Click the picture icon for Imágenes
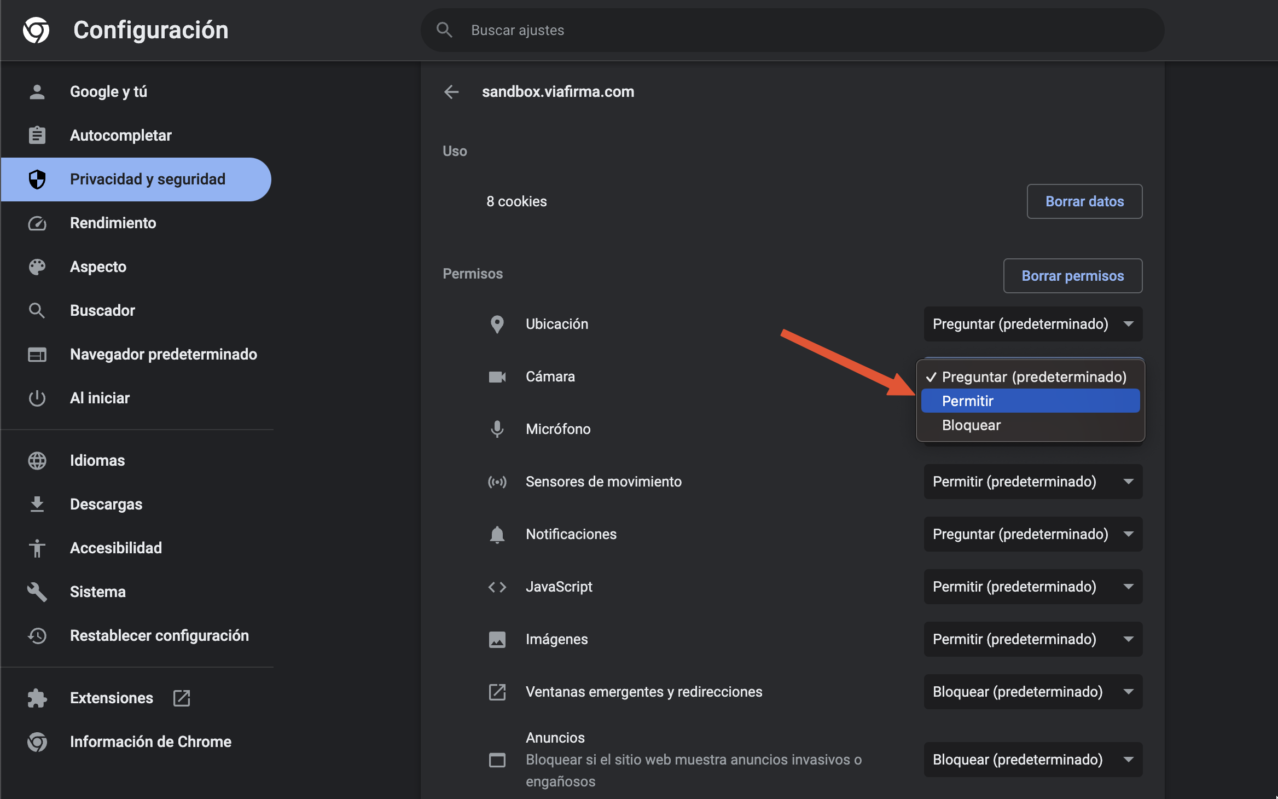The image size is (1278, 799). [x=497, y=639]
